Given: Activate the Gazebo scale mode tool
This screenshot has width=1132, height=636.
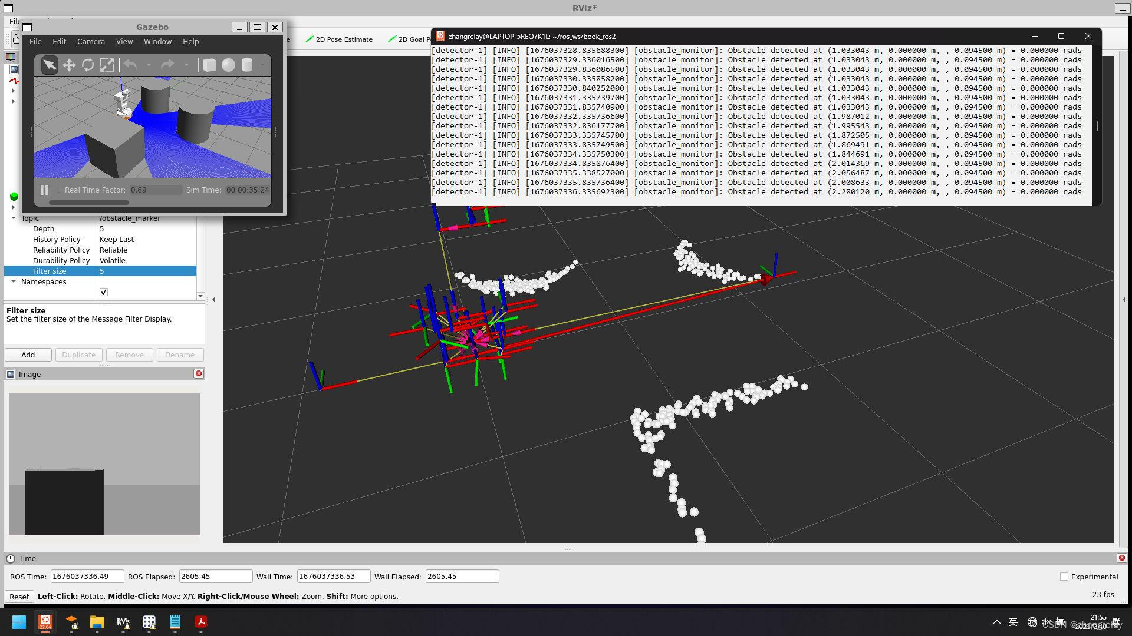Looking at the screenshot, I should (107, 65).
